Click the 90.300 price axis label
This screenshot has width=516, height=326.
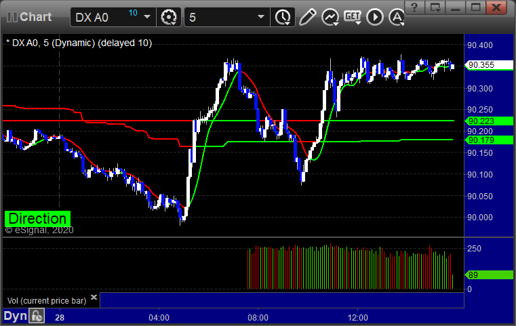point(480,89)
